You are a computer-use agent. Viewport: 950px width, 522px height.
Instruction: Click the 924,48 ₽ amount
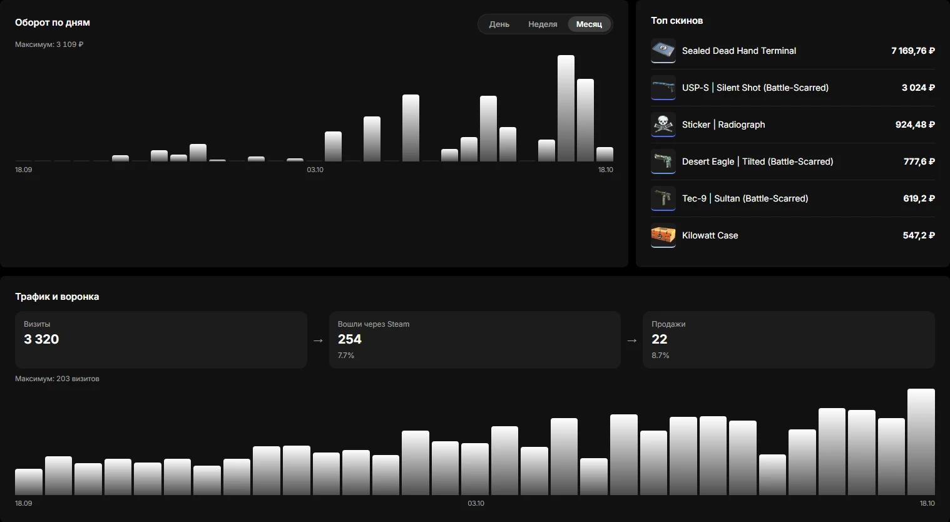tap(915, 125)
